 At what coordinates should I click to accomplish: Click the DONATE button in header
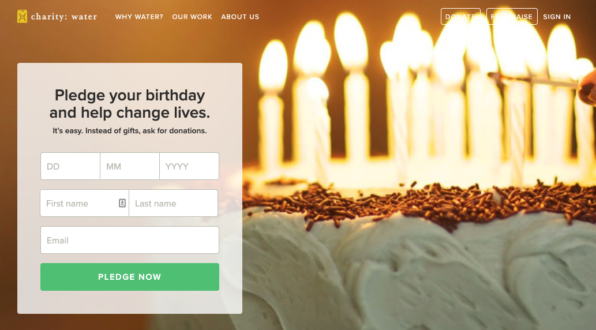[x=460, y=16]
